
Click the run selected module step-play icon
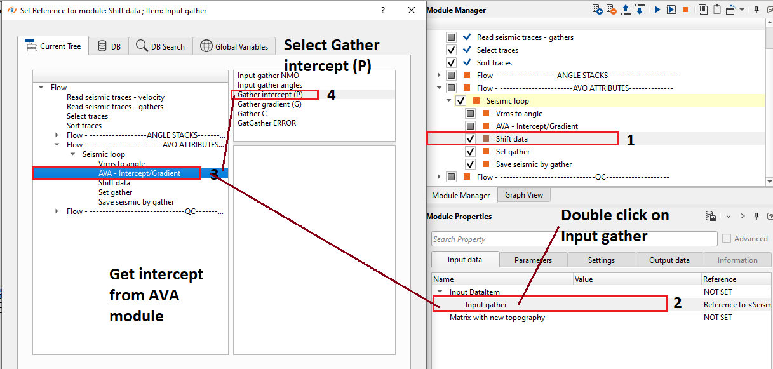(671, 10)
